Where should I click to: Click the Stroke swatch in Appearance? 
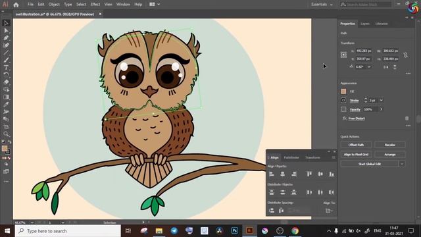pos(343,100)
